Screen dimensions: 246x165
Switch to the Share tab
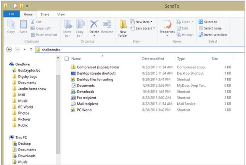45,14
